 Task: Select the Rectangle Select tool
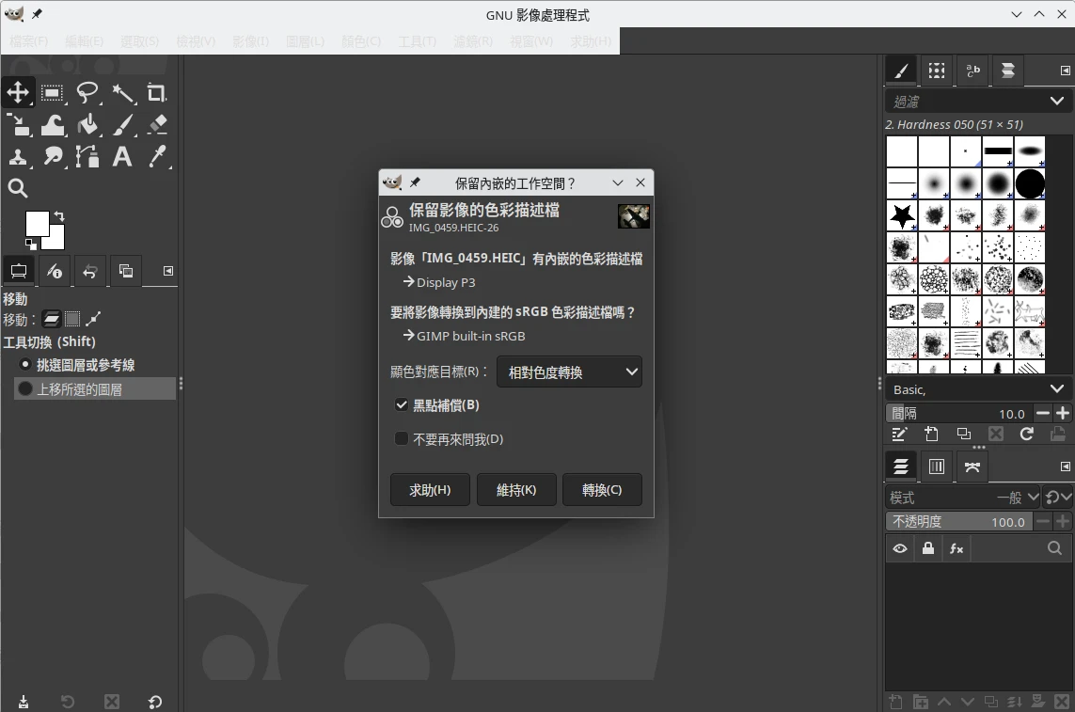tap(53, 92)
